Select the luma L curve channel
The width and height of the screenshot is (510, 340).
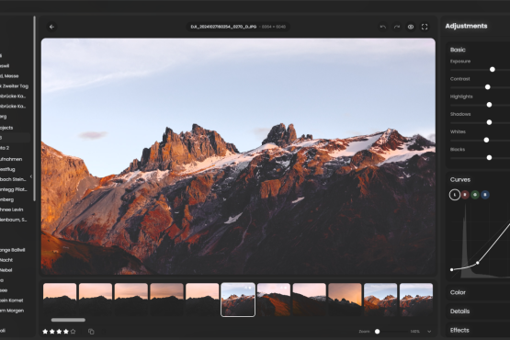click(x=454, y=195)
